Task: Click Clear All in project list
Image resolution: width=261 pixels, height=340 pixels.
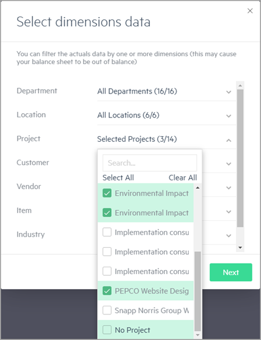Action: tap(183, 177)
